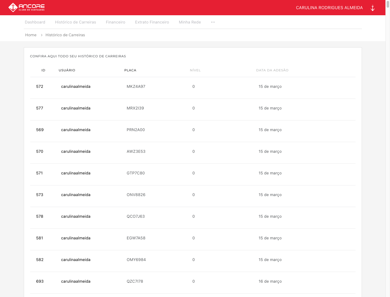This screenshot has width=390, height=297.
Task: Open the anchor icon user menu
Action: pyautogui.click(x=372, y=8)
